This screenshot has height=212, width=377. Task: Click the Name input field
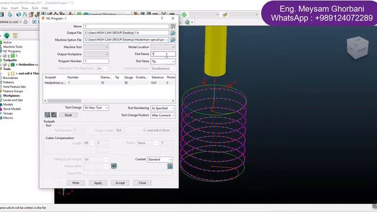click(x=126, y=26)
